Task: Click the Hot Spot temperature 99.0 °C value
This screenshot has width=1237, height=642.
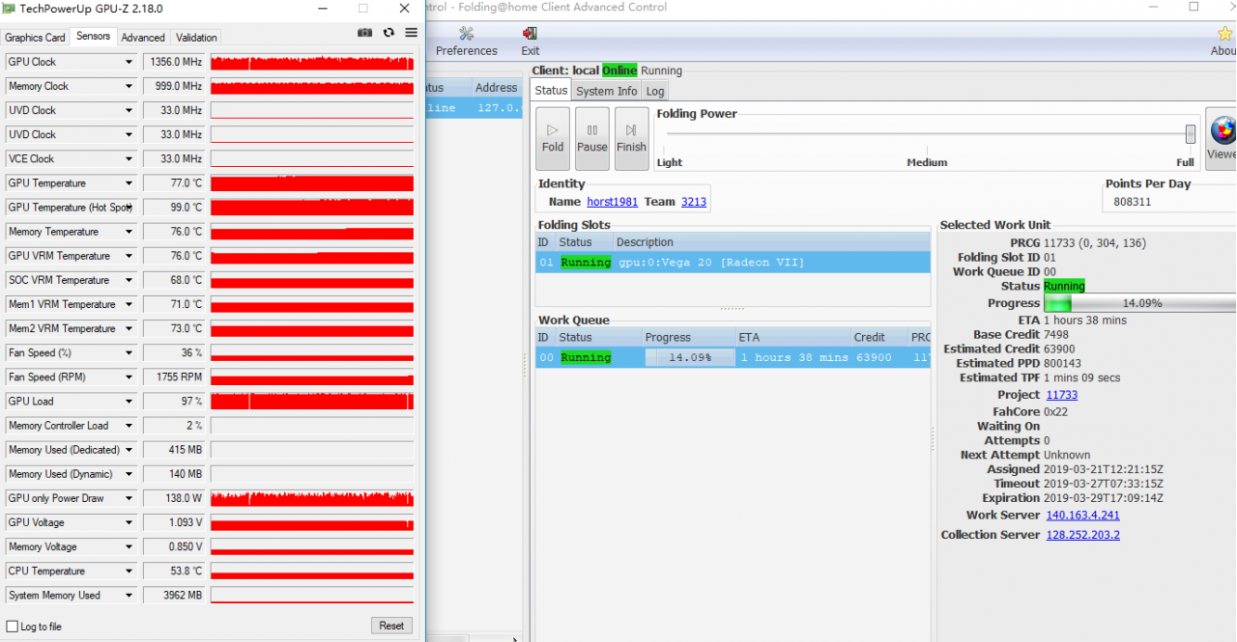Action: tap(175, 207)
